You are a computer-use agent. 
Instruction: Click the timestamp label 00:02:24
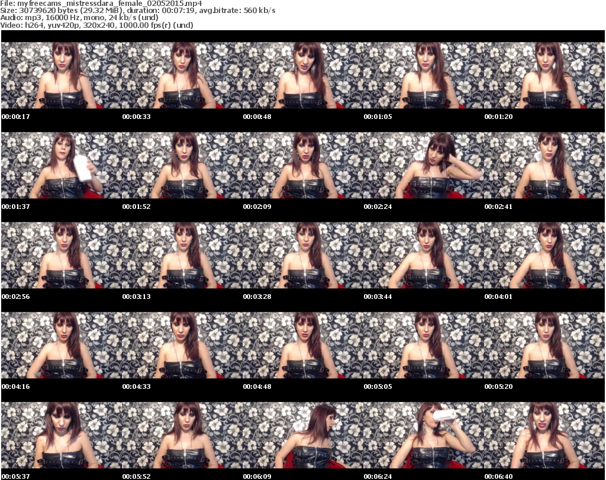pos(378,207)
